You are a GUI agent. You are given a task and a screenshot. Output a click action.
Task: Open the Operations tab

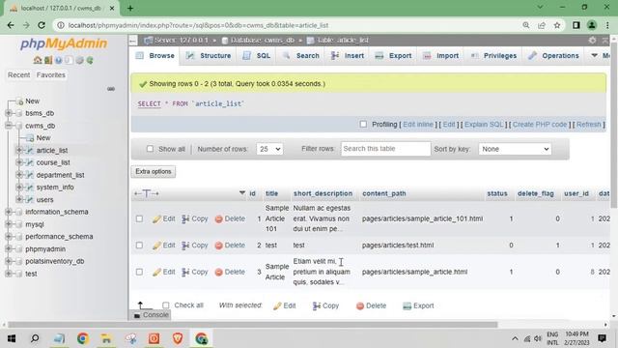pyautogui.click(x=553, y=56)
